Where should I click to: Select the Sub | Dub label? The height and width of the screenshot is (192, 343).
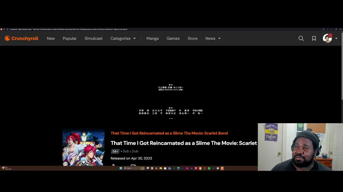click(131, 151)
